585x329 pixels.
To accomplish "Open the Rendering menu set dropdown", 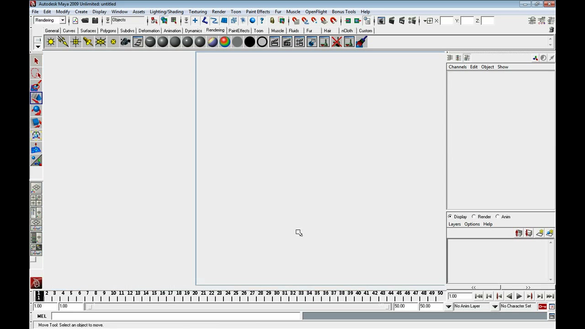I will (x=50, y=20).
